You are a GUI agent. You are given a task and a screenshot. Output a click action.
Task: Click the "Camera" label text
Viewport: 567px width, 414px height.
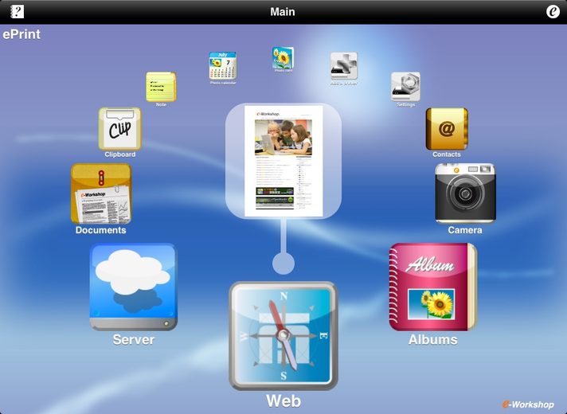465,230
